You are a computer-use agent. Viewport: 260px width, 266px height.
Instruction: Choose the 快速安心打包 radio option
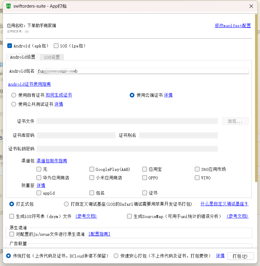coord(116,256)
